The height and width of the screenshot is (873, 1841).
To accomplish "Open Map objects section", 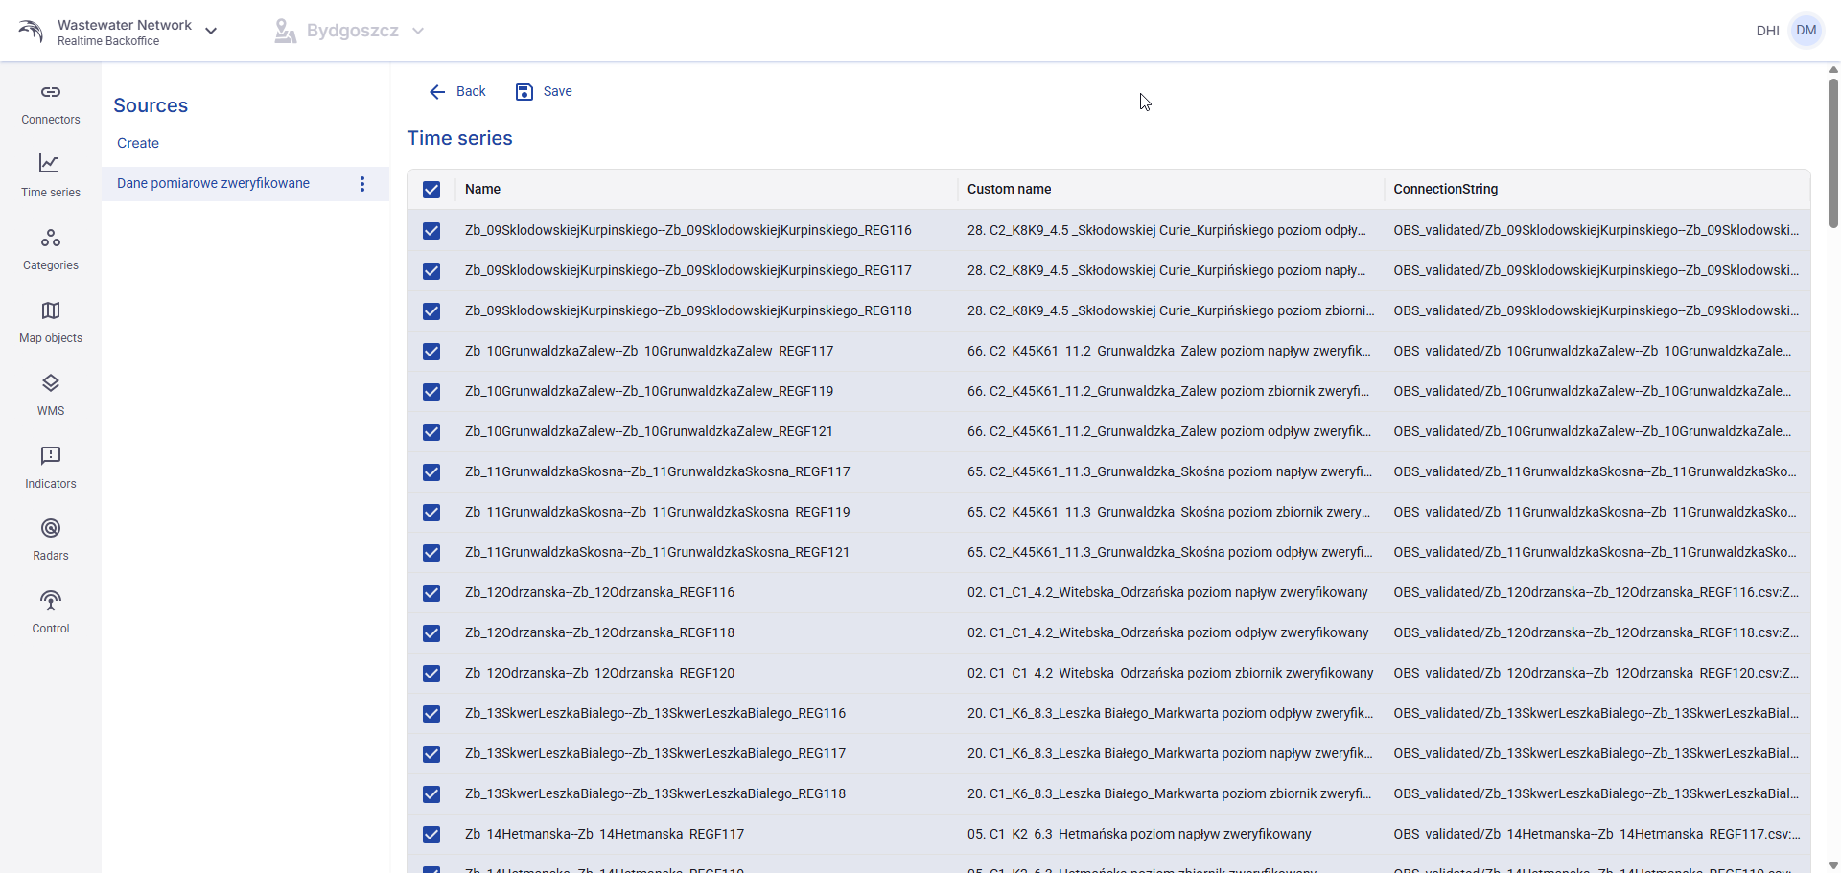I will tap(51, 322).
